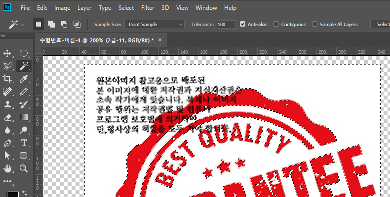Select the Pen tool

[7, 143]
